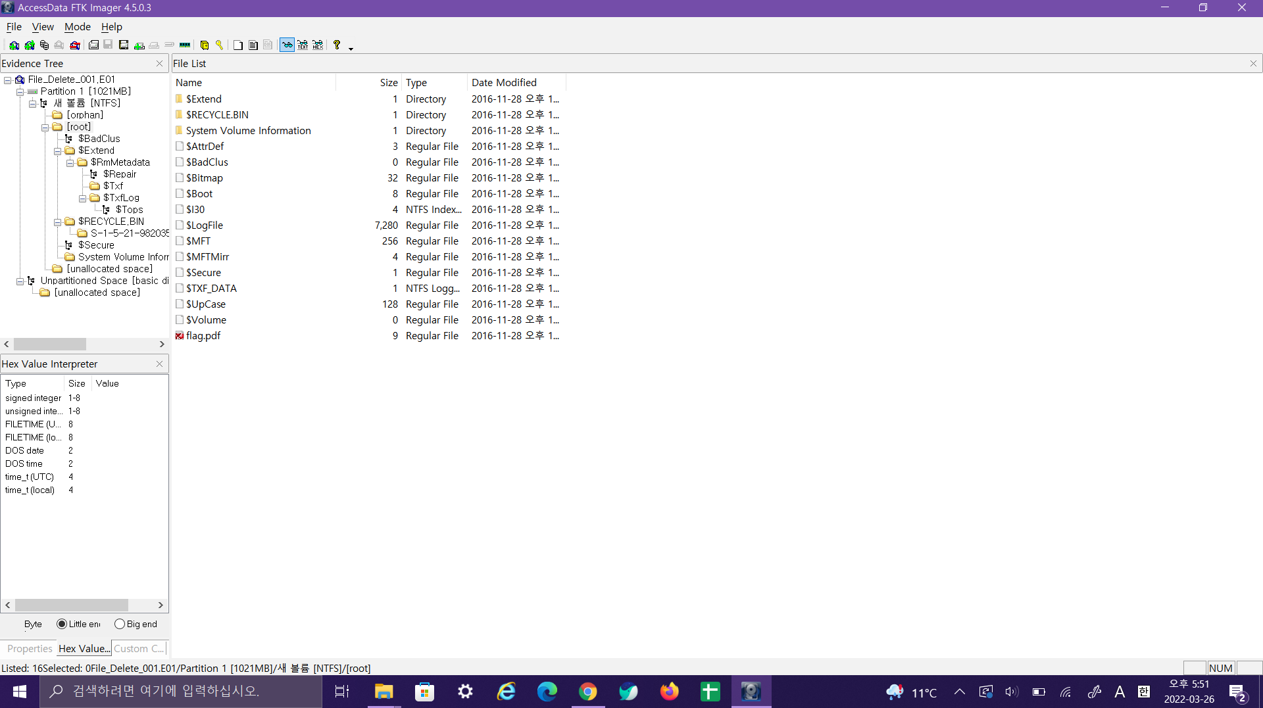Click Obtain Protected Files safe icon

click(x=205, y=45)
